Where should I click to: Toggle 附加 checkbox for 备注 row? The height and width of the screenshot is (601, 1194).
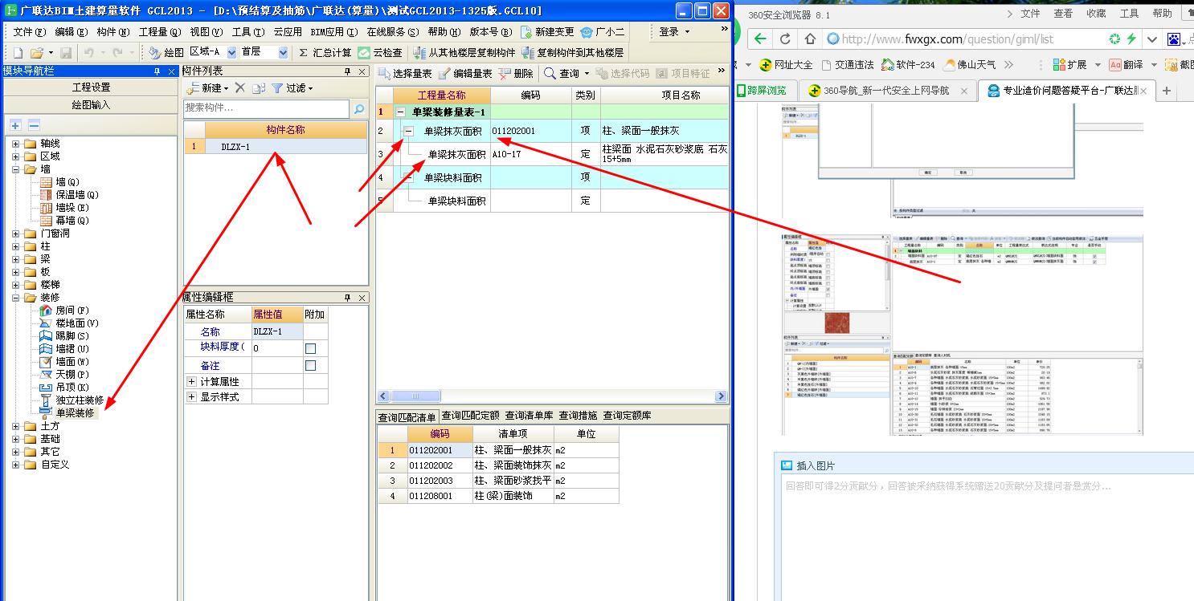pos(310,366)
